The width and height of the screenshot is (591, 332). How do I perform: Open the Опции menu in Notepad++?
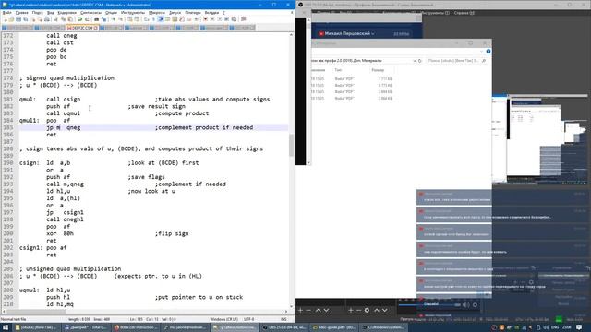(x=111, y=12)
